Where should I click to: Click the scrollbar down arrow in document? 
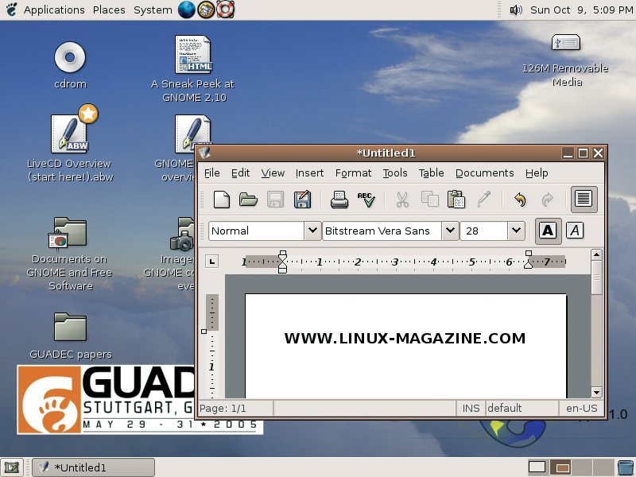coord(596,392)
